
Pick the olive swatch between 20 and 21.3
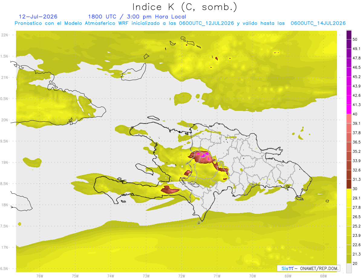point(349,259)
